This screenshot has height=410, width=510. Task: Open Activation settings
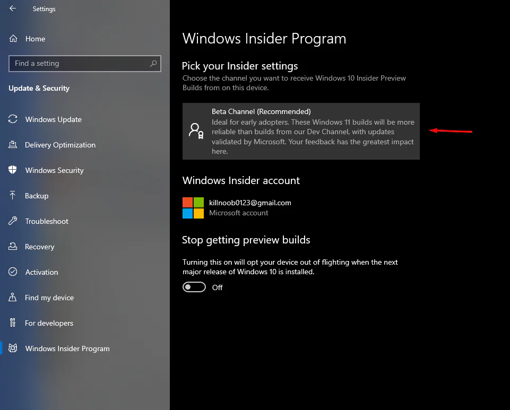pos(41,272)
